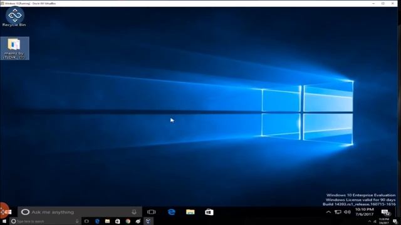Open the host Action Center icon
401x225 pixels.
395,221
